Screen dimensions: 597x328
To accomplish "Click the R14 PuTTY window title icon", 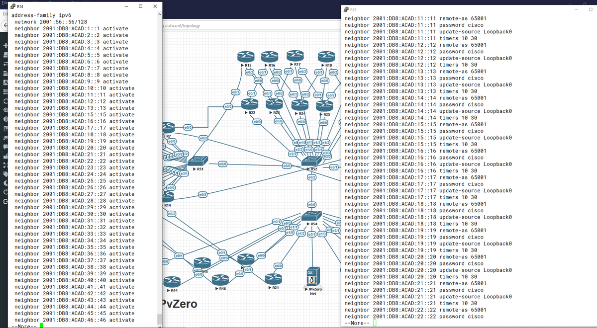I will coord(12,6).
